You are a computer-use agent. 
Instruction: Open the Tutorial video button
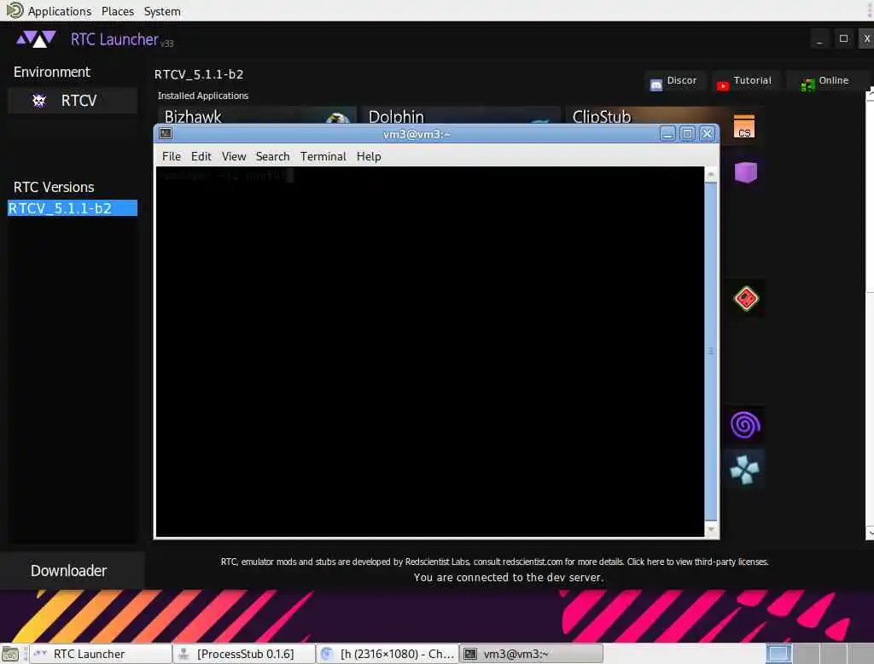pos(745,81)
